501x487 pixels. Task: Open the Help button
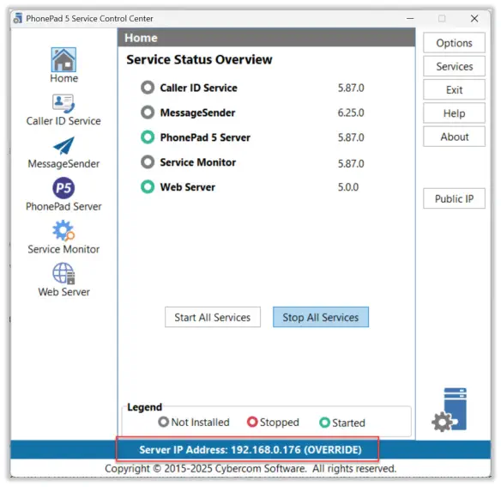click(454, 113)
